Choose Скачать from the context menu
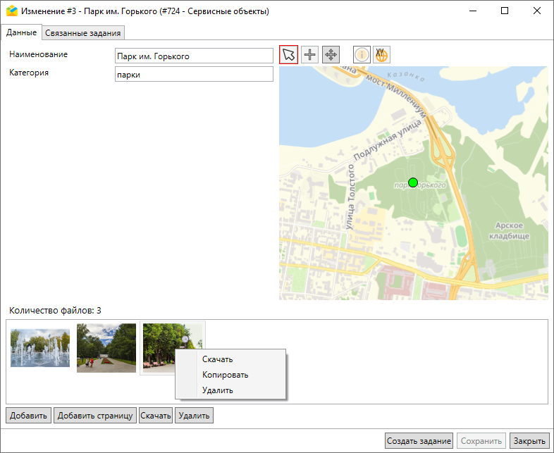554x453 pixels. point(217,359)
